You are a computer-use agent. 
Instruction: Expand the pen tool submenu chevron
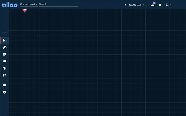(7, 47)
